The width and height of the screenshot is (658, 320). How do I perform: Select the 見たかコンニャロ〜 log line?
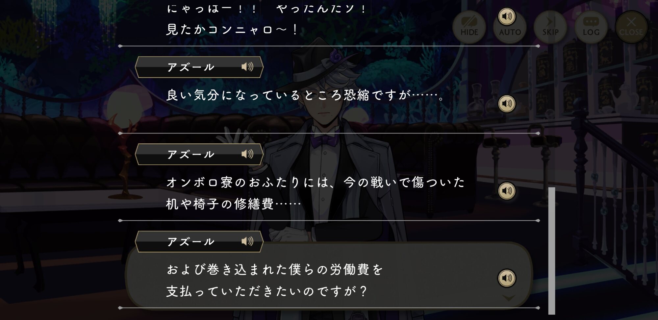(232, 30)
